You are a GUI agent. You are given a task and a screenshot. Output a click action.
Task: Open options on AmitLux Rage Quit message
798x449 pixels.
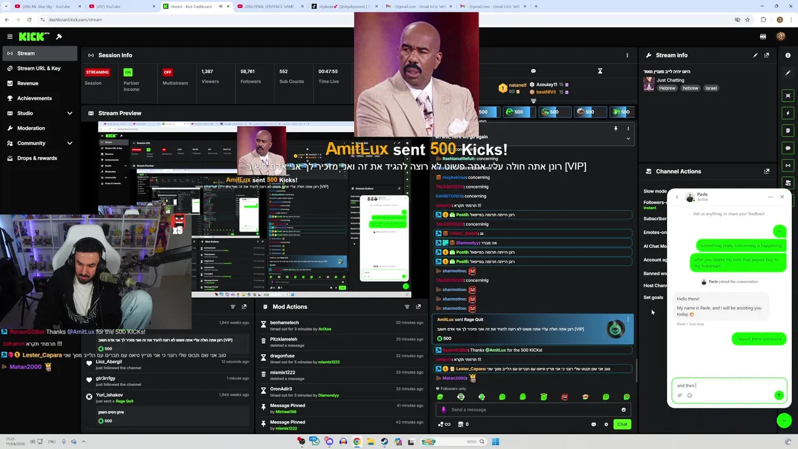pyautogui.click(x=628, y=319)
